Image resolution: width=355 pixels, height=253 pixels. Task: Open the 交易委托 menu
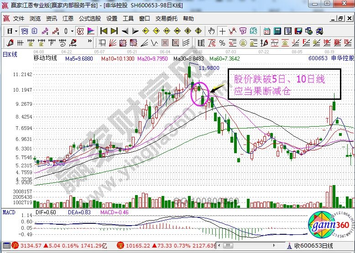(166, 19)
